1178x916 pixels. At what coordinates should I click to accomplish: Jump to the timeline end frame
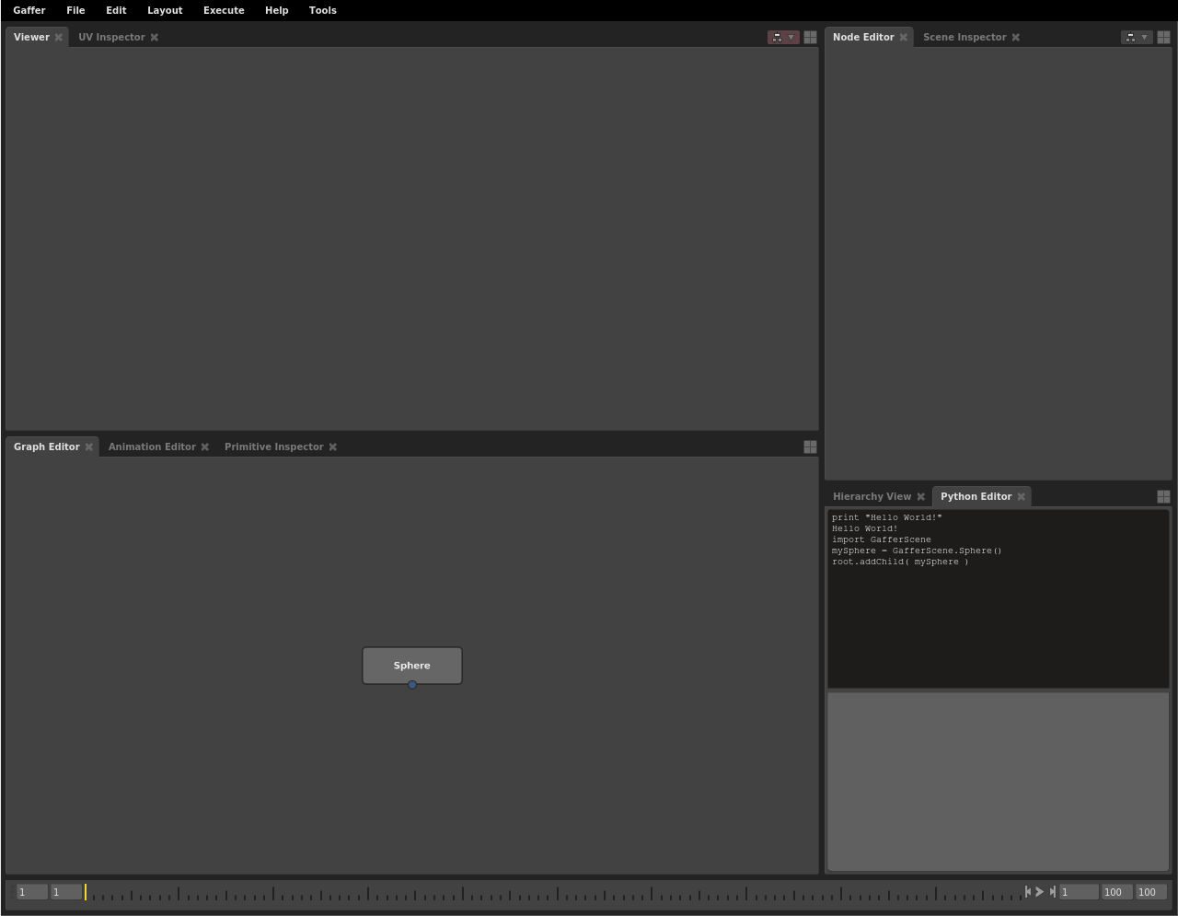tap(1052, 892)
